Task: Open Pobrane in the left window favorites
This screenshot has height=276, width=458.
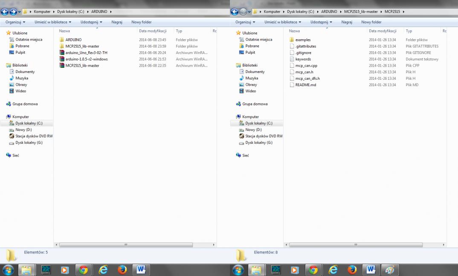Action: 23,46
